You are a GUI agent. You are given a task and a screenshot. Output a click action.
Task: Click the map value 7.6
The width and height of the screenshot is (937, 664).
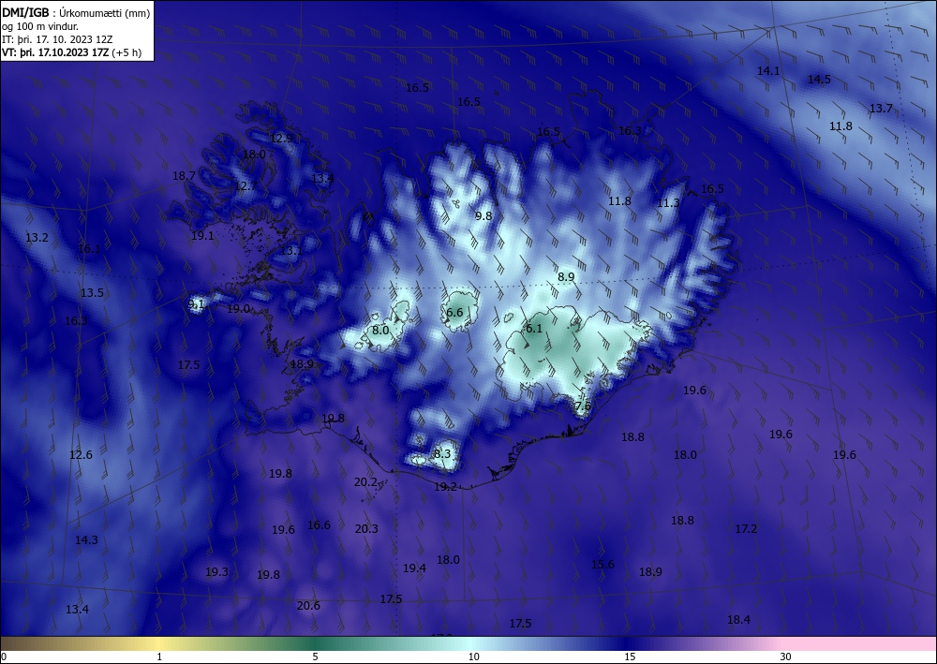click(x=583, y=406)
